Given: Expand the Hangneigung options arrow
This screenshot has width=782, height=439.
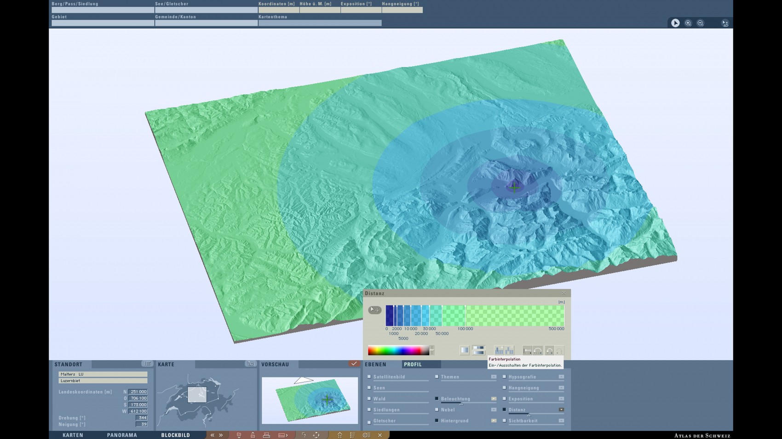Looking at the screenshot, I should point(561,388).
